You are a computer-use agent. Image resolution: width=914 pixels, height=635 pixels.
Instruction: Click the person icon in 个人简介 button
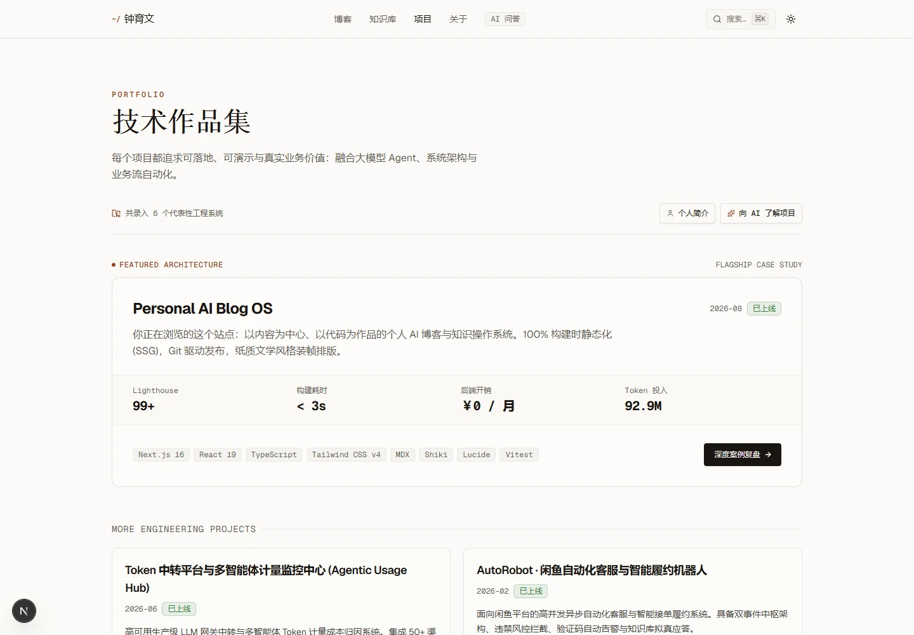tap(670, 213)
